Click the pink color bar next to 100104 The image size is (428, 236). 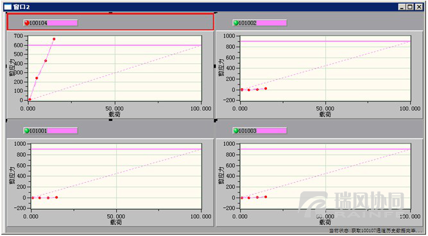62,23
